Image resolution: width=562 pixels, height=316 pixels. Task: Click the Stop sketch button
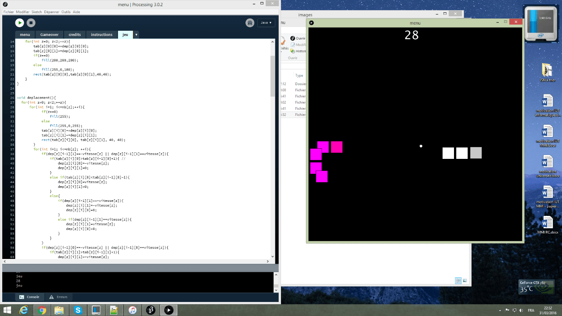pyautogui.click(x=31, y=23)
